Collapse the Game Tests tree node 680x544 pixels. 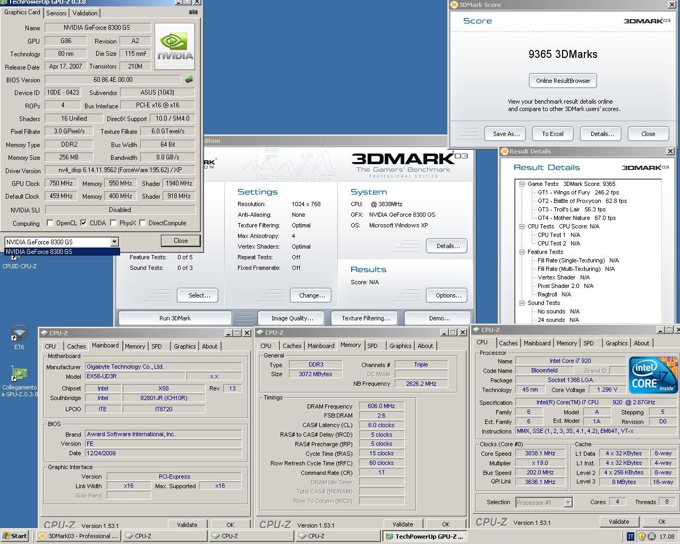coord(522,184)
